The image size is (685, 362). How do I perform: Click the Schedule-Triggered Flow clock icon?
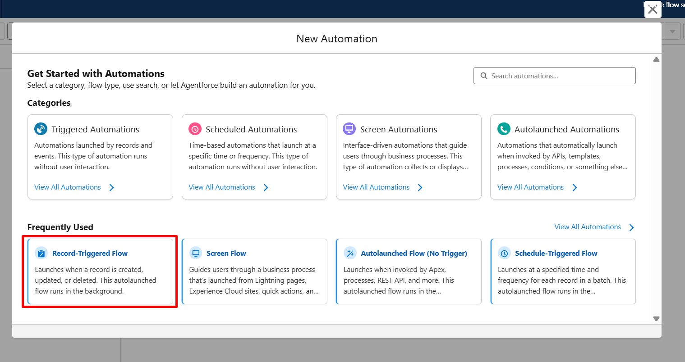tap(504, 253)
